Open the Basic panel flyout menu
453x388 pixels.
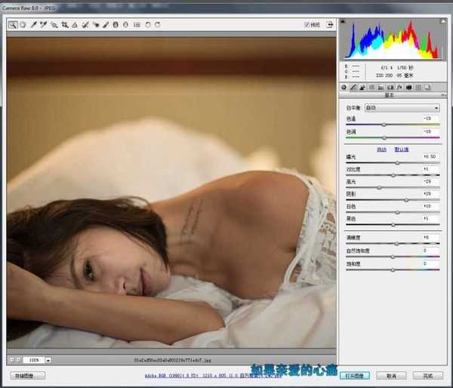tap(442, 96)
